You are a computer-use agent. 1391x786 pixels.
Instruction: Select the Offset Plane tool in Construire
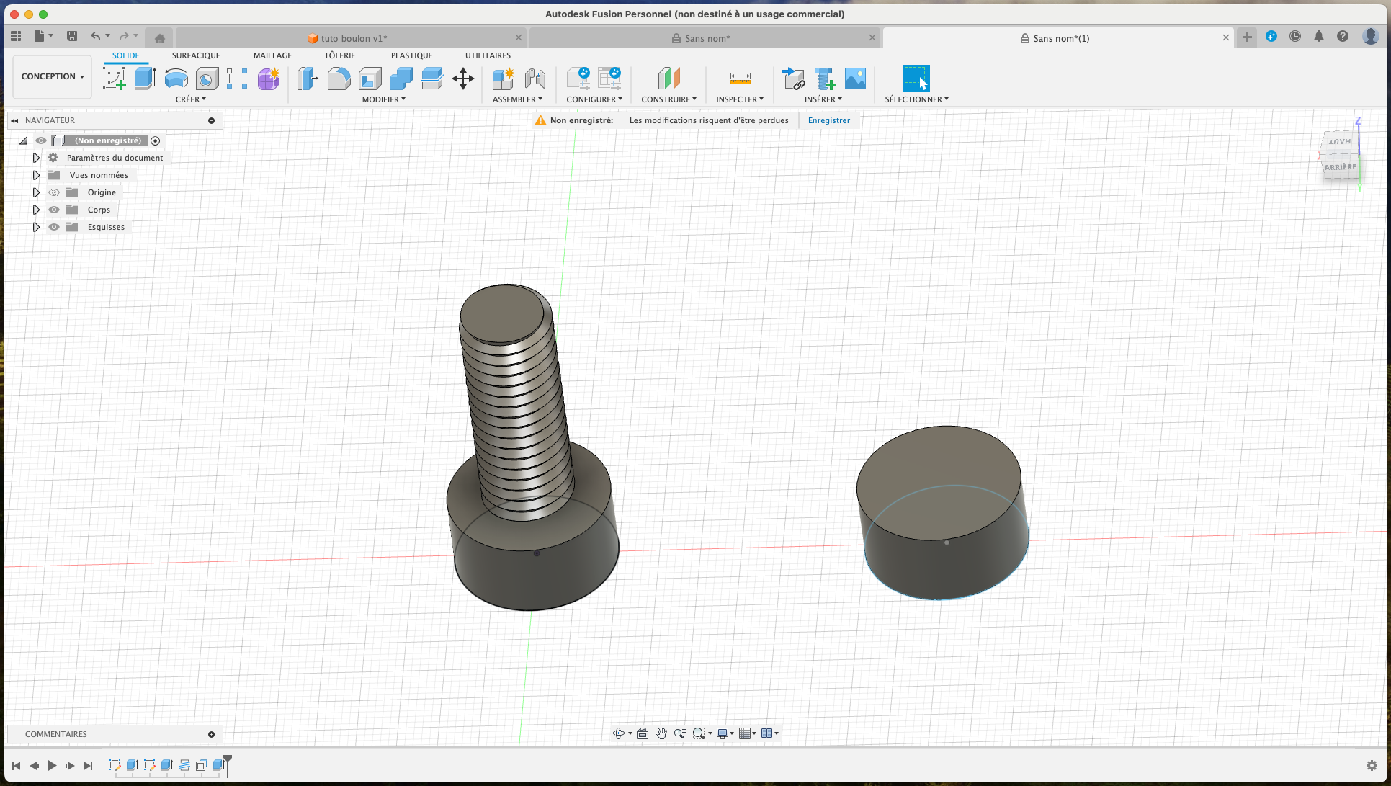[x=668, y=79]
